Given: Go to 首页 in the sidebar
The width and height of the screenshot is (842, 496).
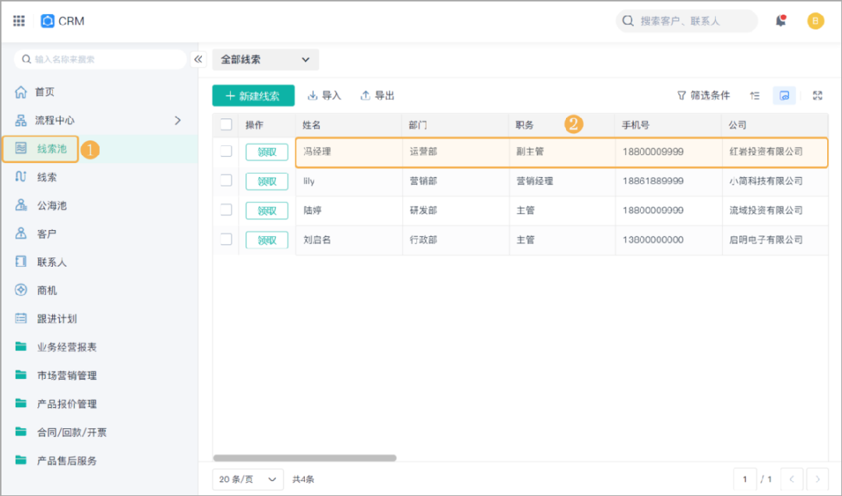Looking at the screenshot, I should pyautogui.click(x=44, y=92).
